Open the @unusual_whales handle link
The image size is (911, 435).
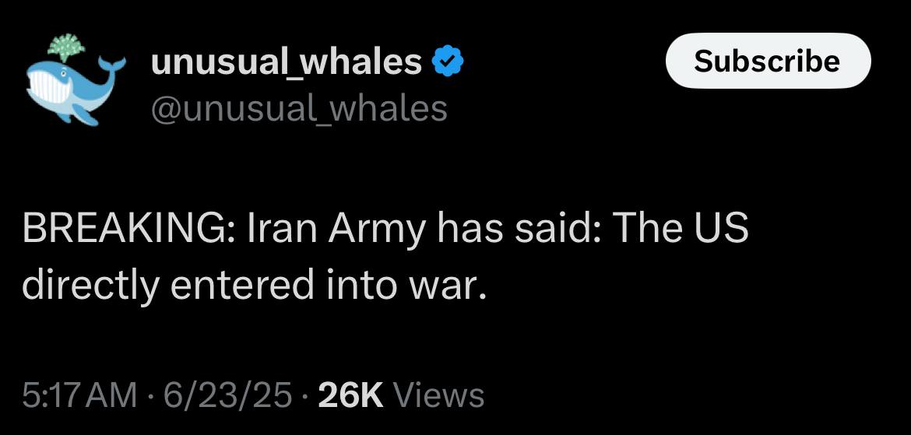pos(299,109)
